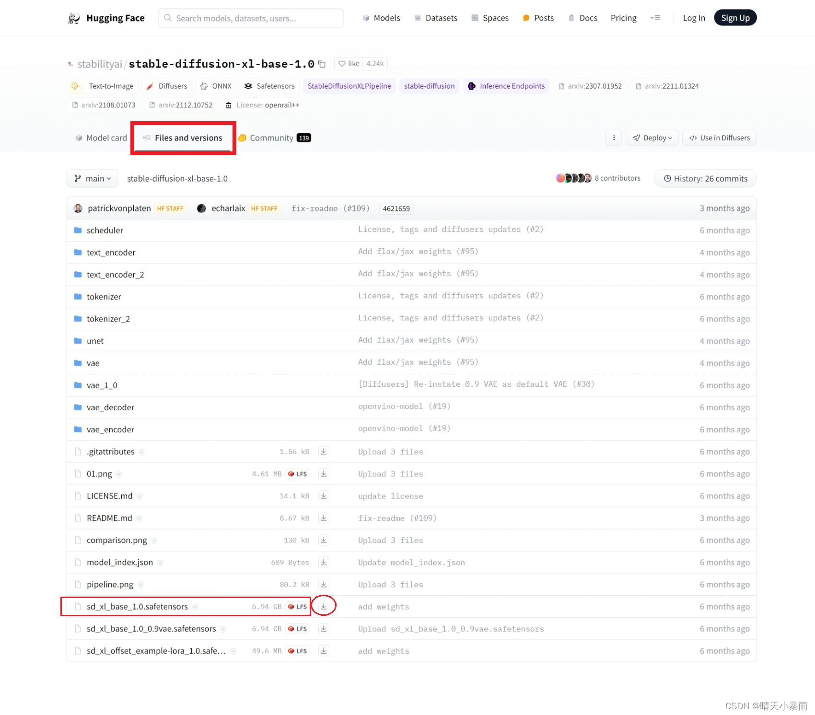The height and width of the screenshot is (715, 815).
Task: Open Pricing page link
Action: coord(623,18)
